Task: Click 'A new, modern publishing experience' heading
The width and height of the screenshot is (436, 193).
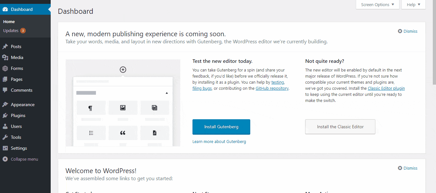Action: point(146,34)
